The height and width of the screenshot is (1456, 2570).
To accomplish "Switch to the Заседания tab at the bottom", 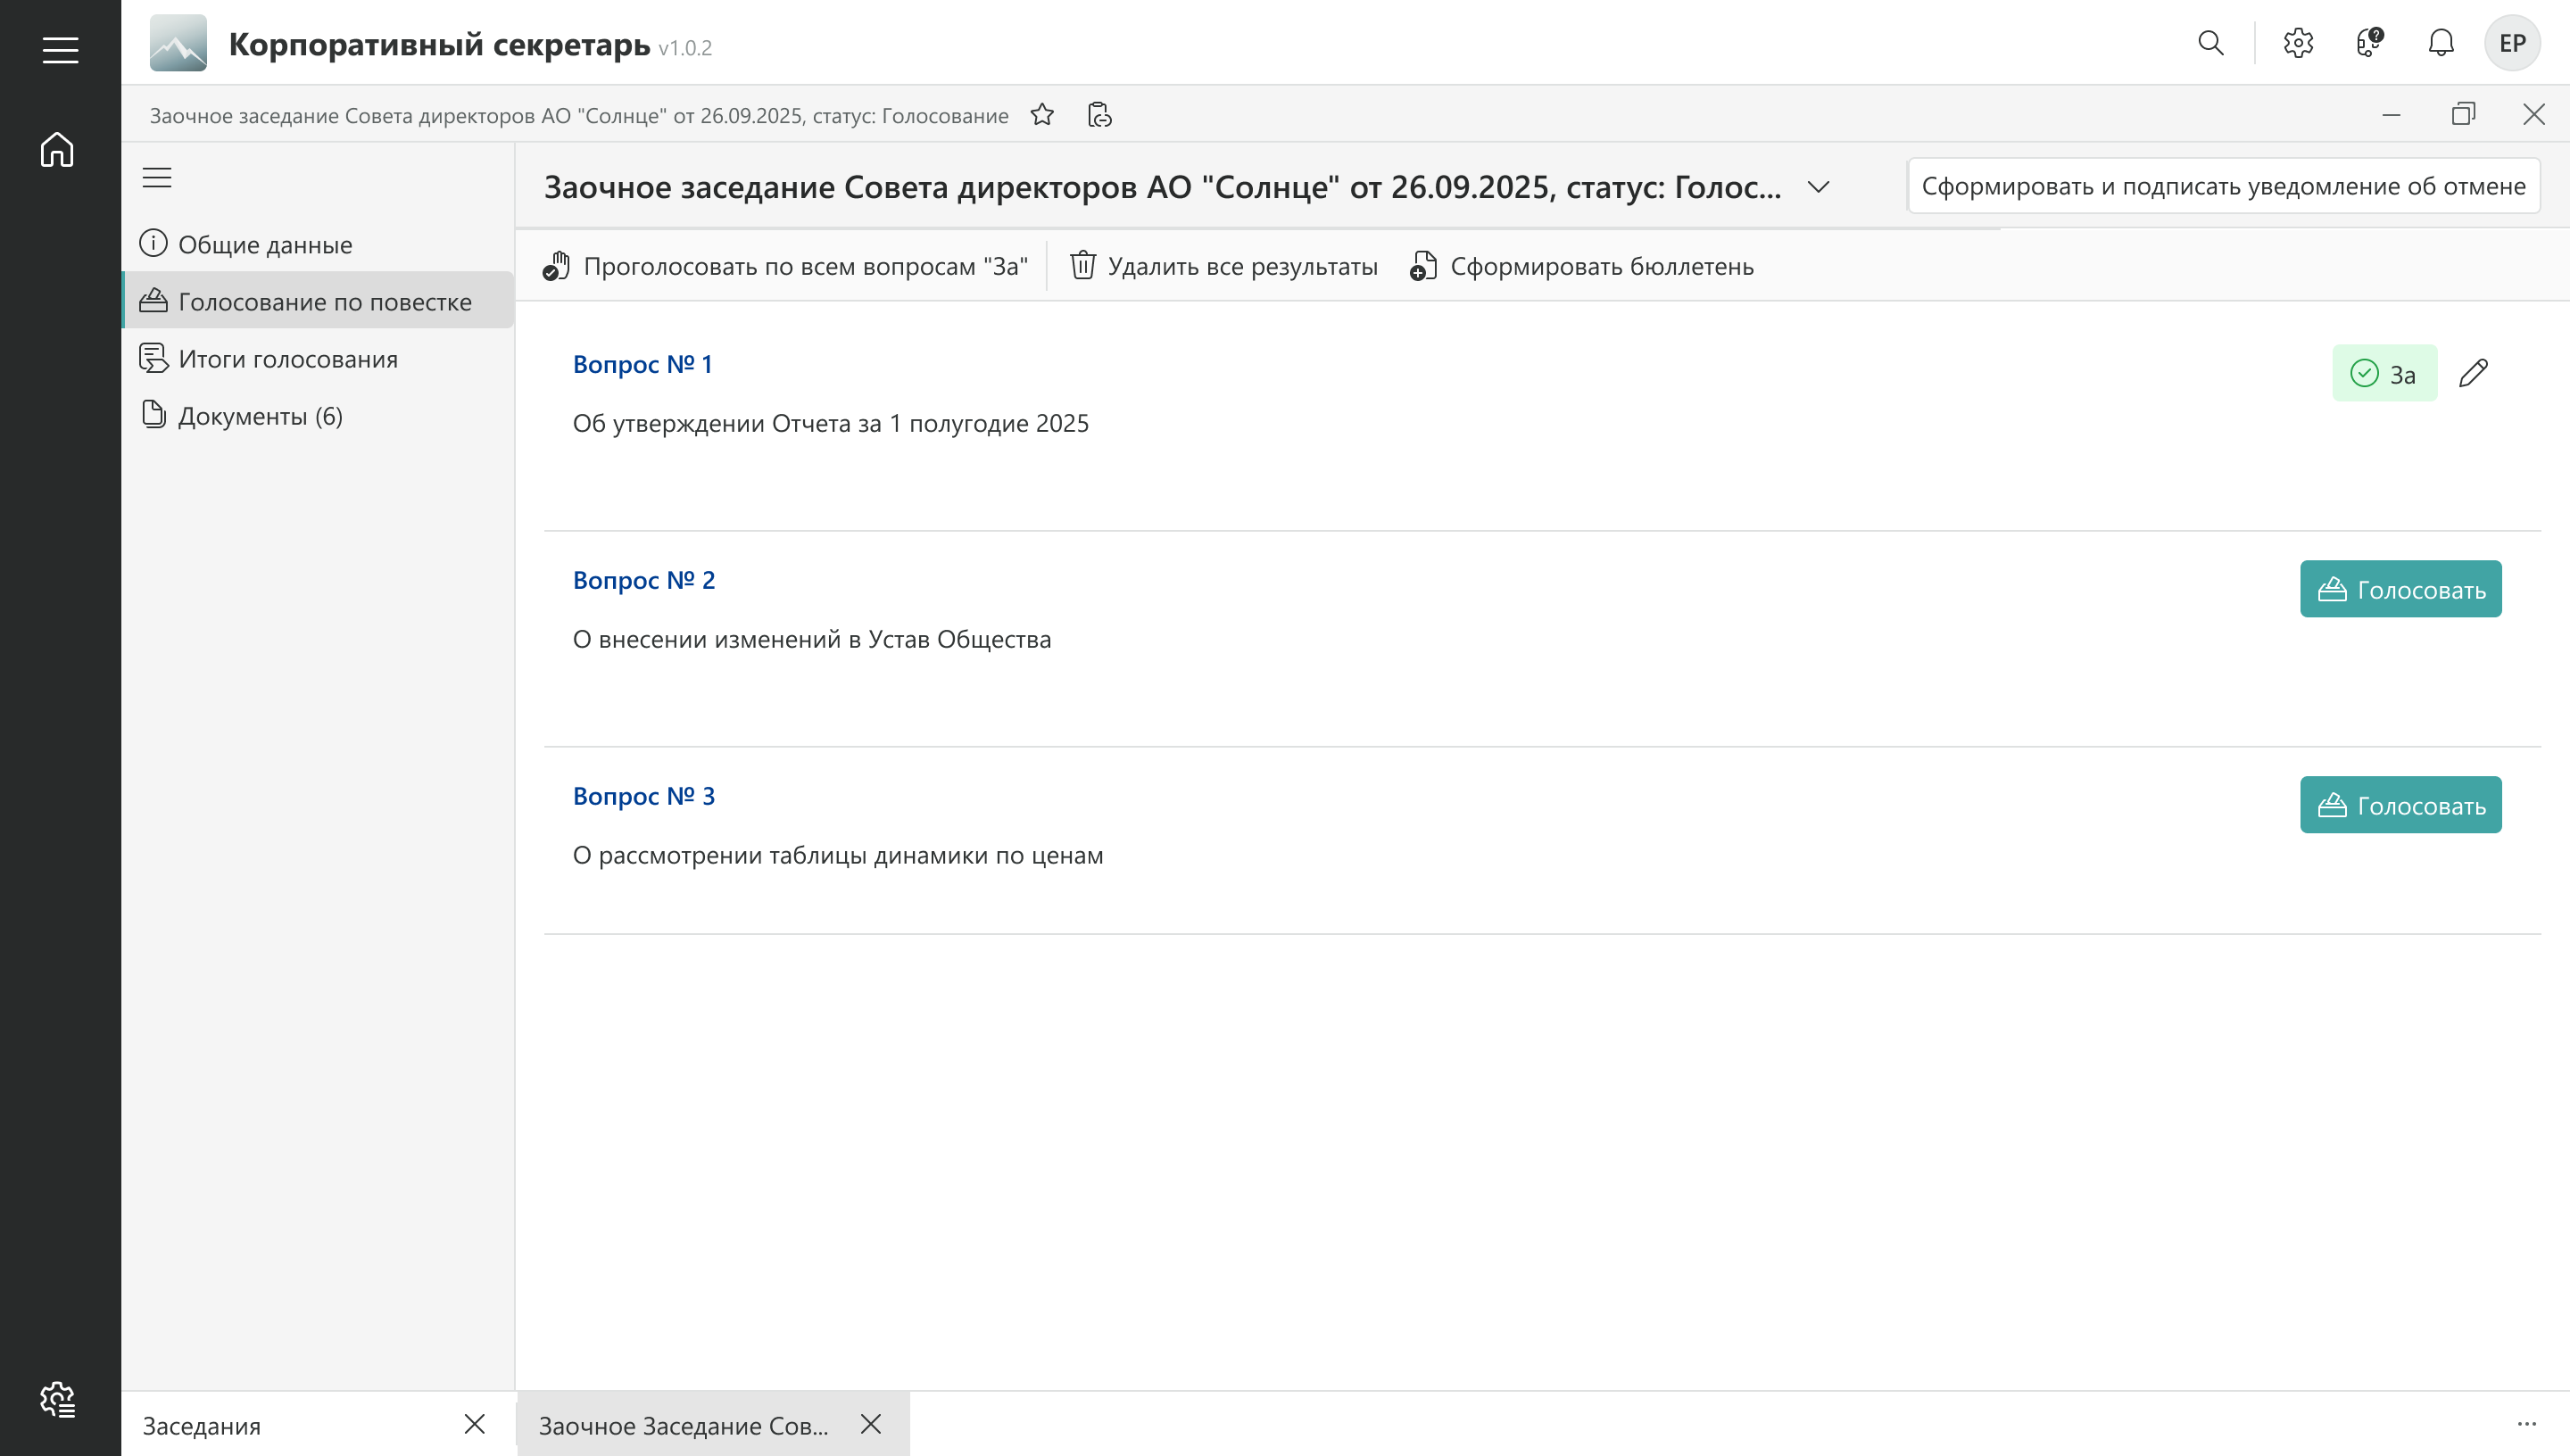I will [202, 1425].
